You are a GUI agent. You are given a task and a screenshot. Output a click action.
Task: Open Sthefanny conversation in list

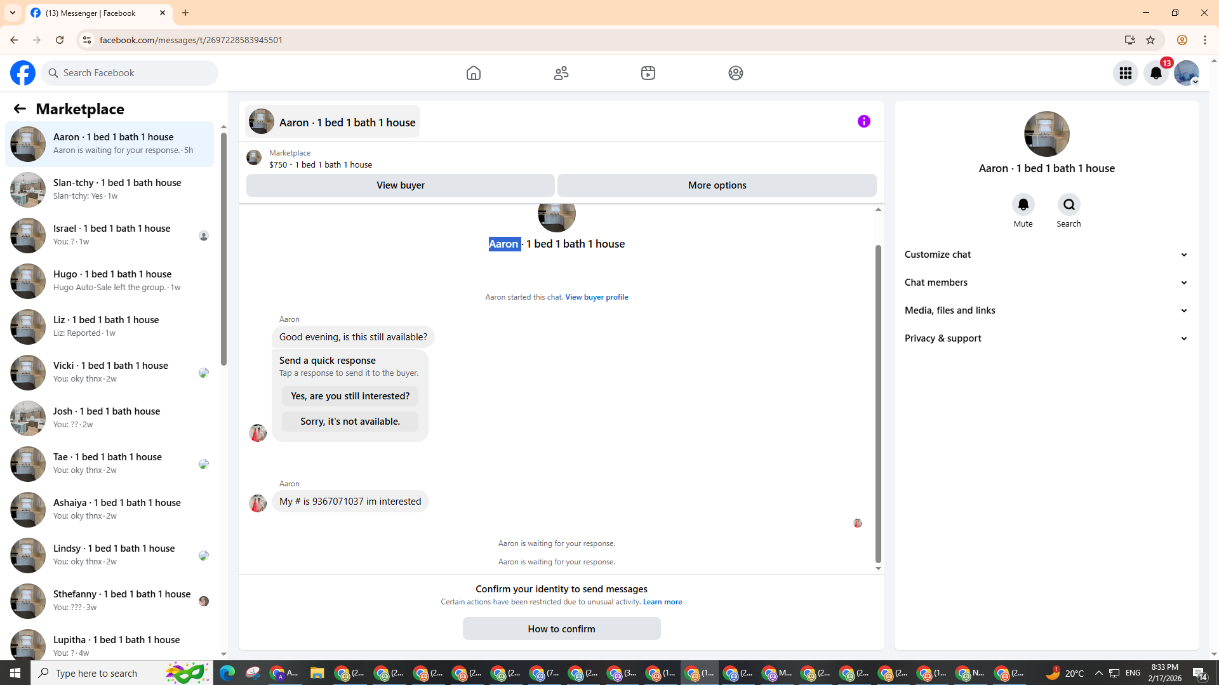pyautogui.click(x=109, y=601)
